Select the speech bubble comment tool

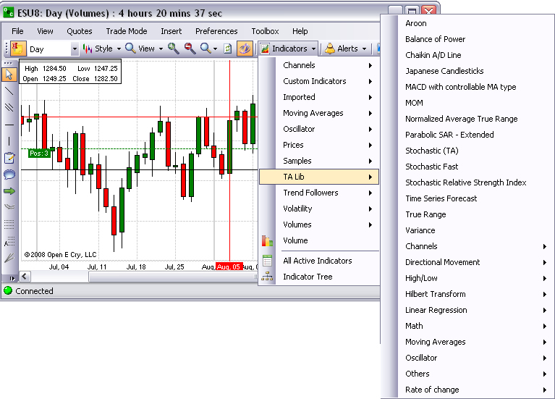coord(9,175)
